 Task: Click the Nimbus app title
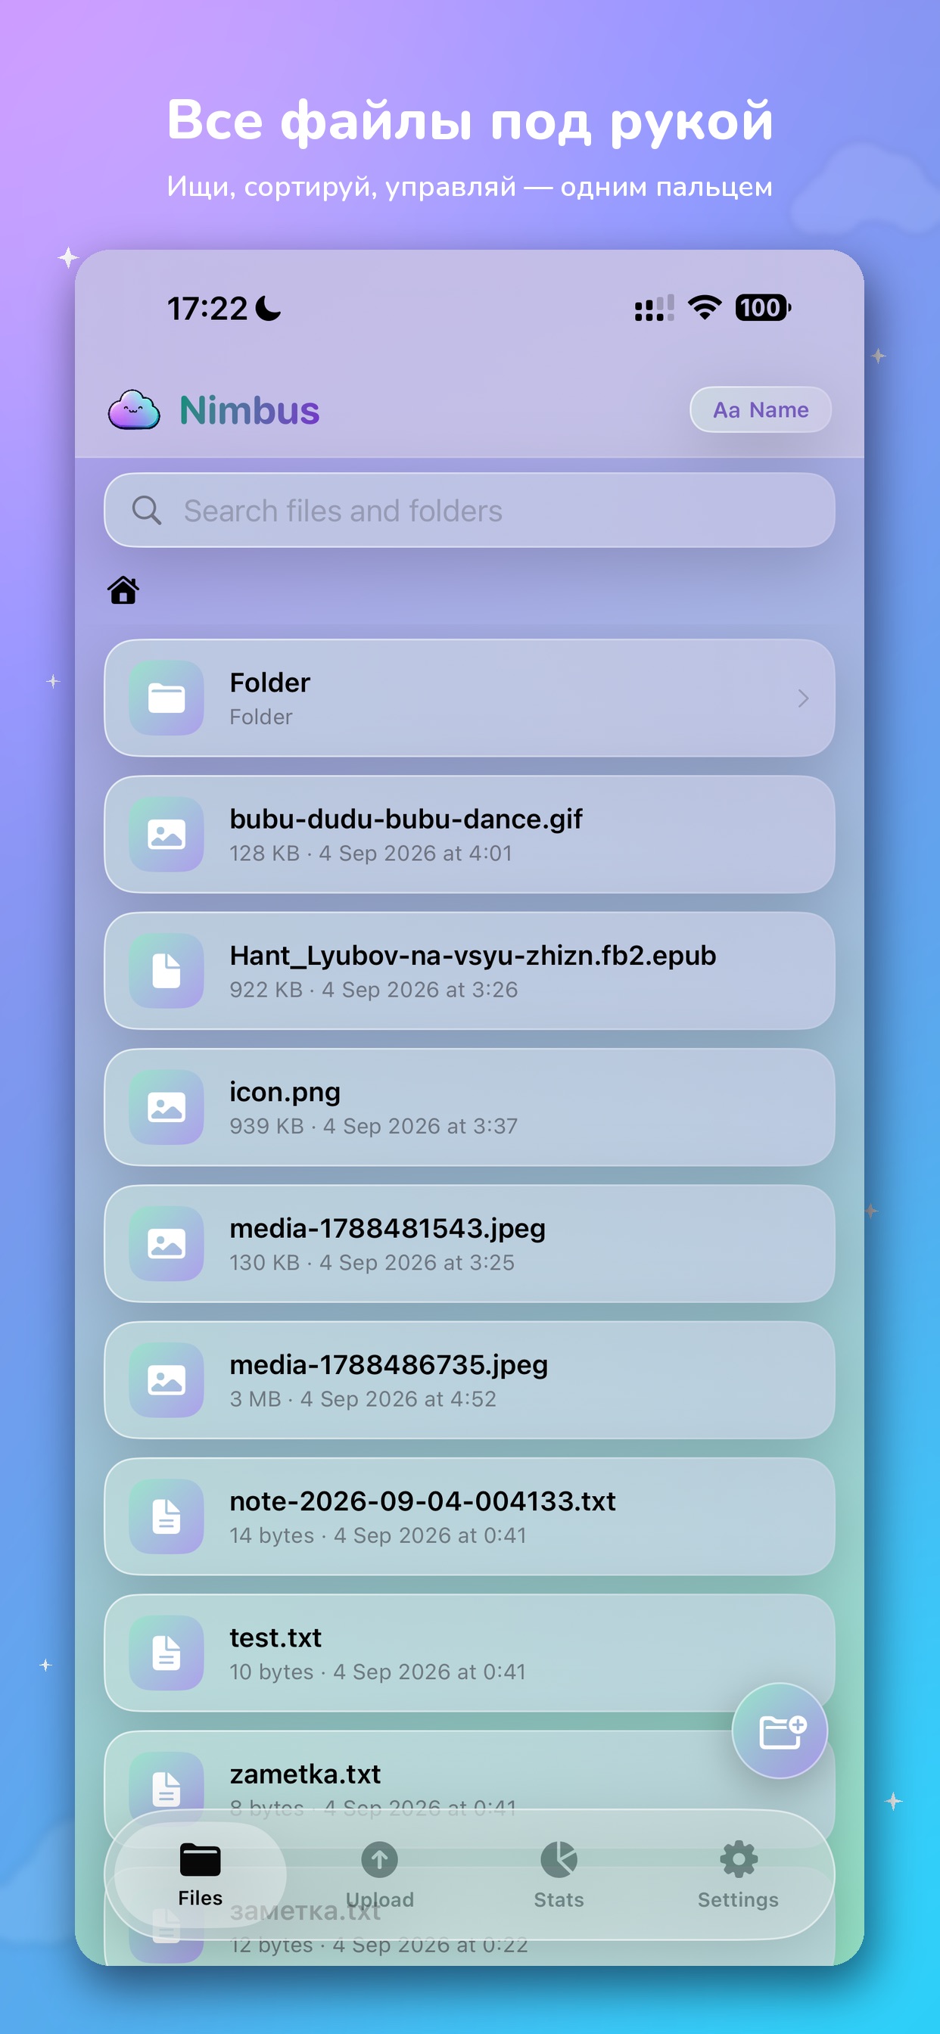pyautogui.click(x=250, y=411)
